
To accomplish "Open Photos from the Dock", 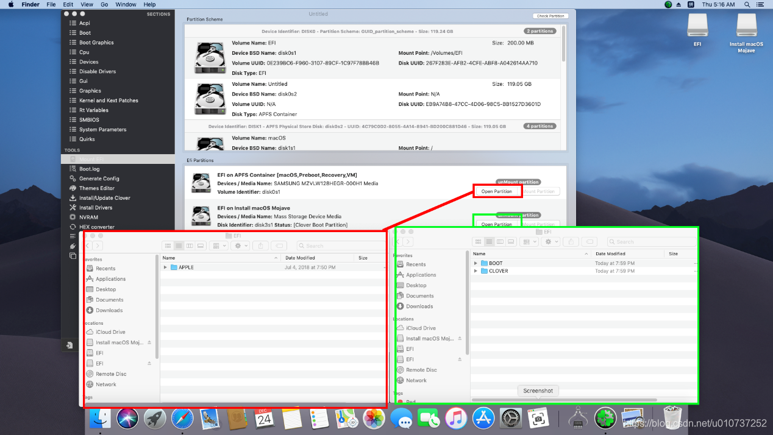I will (x=374, y=419).
